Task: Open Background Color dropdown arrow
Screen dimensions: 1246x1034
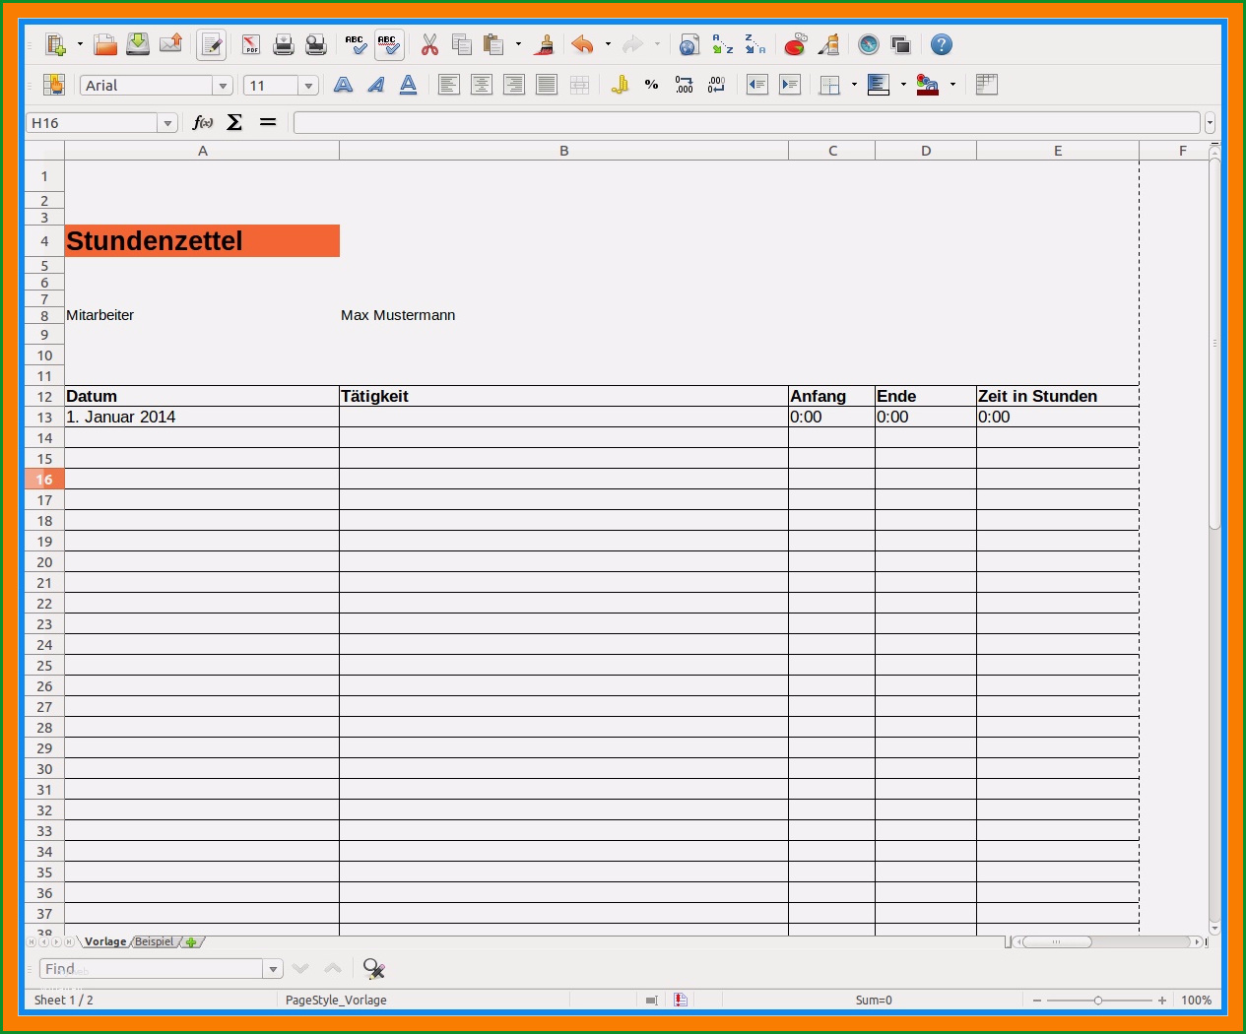Action: [x=903, y=85]
